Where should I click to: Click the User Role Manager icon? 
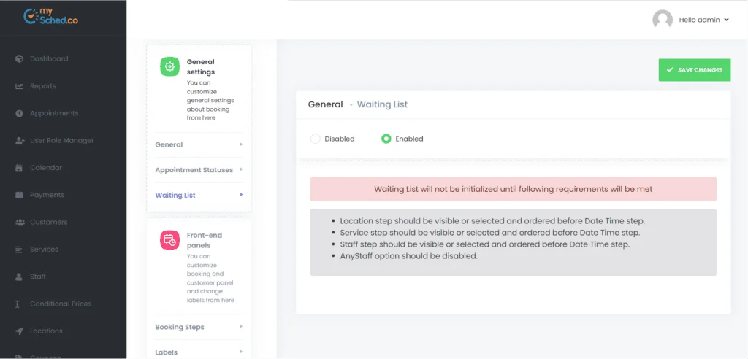tap(20, 141)
